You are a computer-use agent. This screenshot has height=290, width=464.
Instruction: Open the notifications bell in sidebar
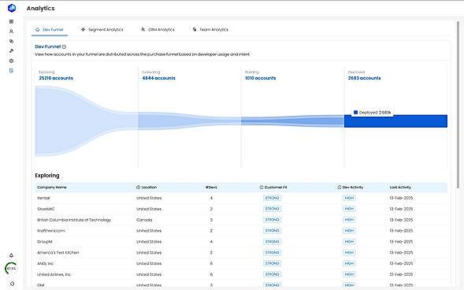(x=12, y=255)
